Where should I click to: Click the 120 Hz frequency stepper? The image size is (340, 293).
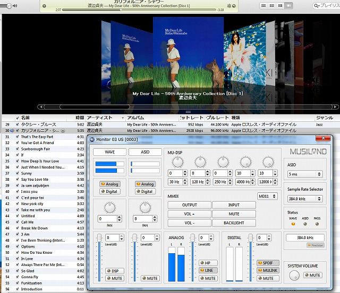[208, 182]
